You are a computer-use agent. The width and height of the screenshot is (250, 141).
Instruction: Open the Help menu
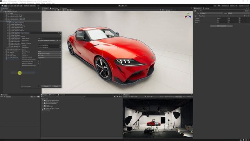[53, 3]
